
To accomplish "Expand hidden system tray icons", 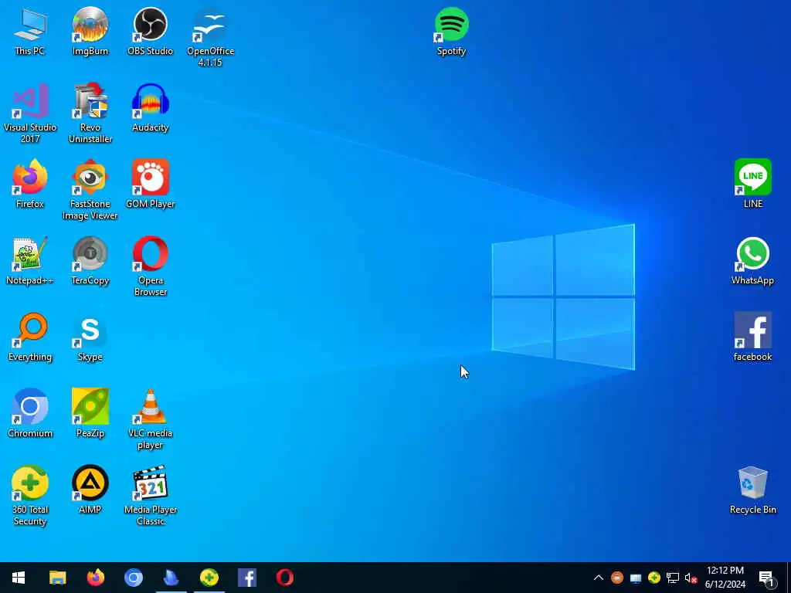I will coord(599,578).
